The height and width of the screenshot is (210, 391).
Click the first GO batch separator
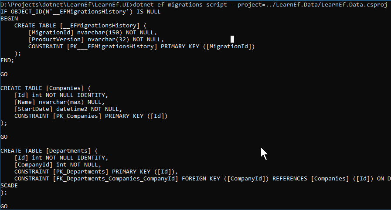pos(4,74)
